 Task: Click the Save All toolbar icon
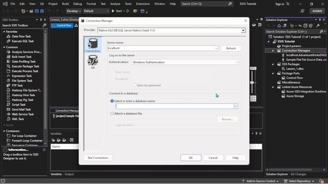tap(42, 11)
